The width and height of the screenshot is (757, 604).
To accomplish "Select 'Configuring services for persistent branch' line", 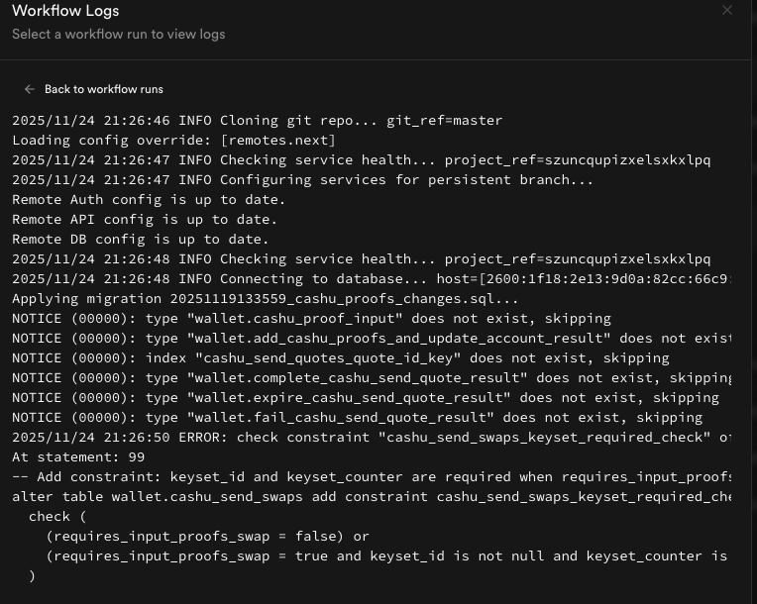I will pos(302,180).
